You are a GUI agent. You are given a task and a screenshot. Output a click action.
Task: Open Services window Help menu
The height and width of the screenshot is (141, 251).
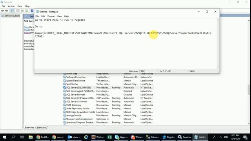(x=27, y=6)
